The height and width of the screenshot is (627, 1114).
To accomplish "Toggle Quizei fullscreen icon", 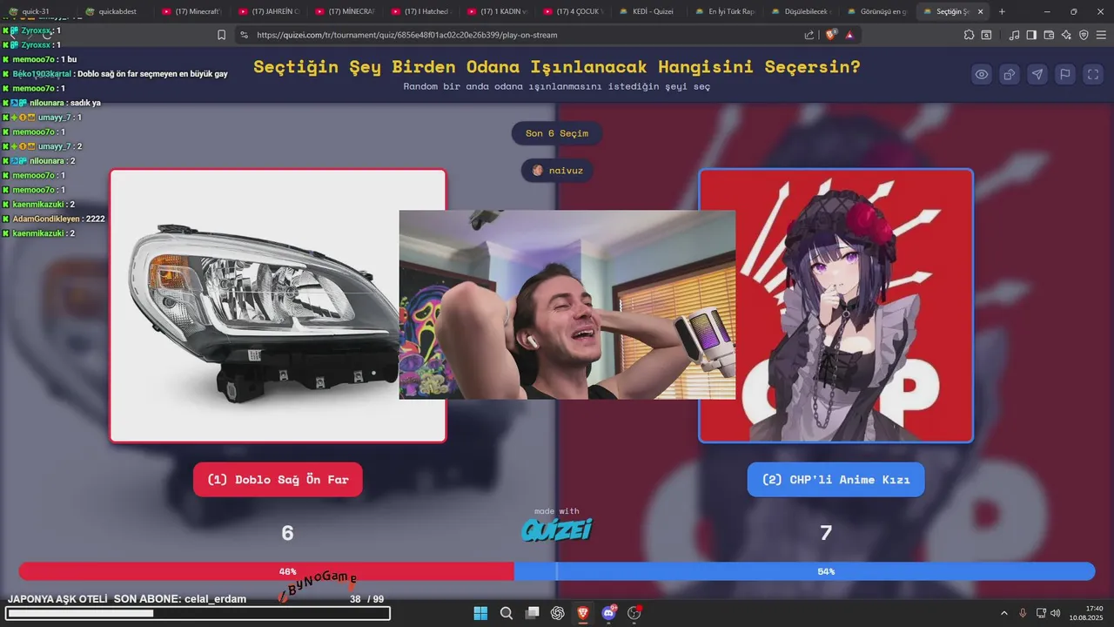I will tap(1093, 74).
